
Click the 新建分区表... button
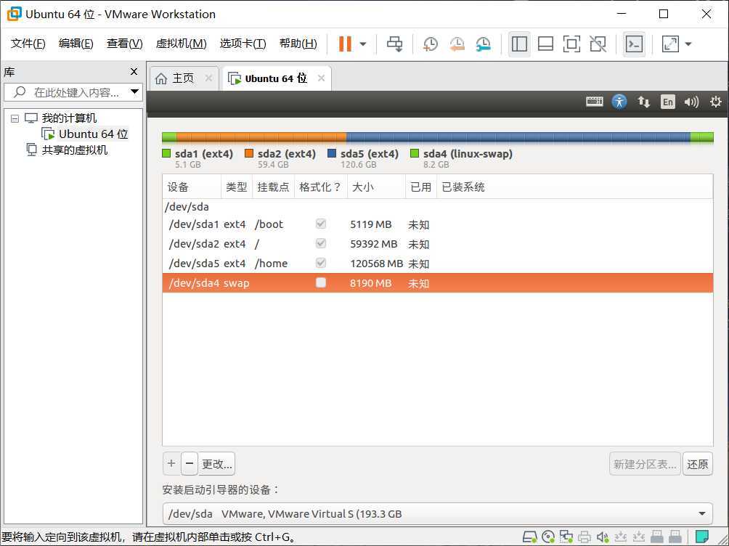coord(645,464)
